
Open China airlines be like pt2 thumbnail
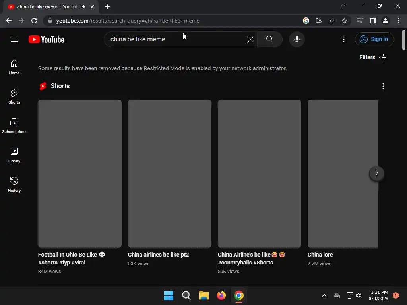click(x=169, y=174)
